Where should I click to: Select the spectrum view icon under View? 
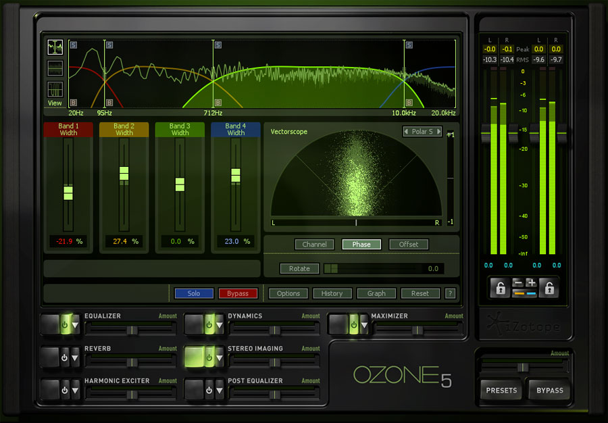[x=54, y=46]
